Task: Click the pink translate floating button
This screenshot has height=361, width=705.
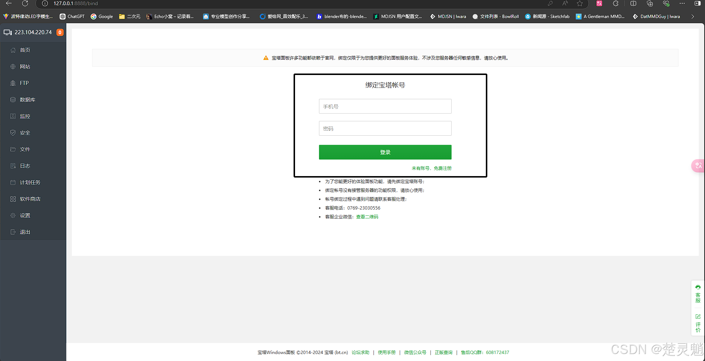Action: [698, 166]
